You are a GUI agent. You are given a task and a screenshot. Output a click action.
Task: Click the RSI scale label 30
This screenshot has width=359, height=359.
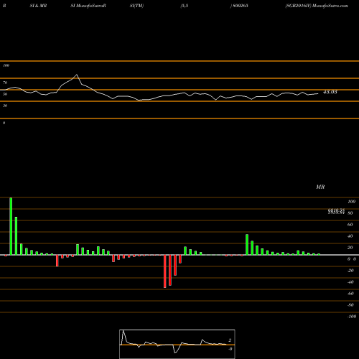tap(5, 106)
